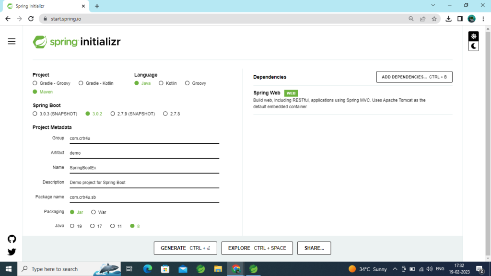Open the hamburger side menu
The image size is (491, 276).
12,41
